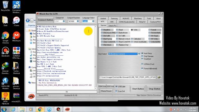
Task: Open HSPA USB Modem desktop icon
Action: click(6, 83)
